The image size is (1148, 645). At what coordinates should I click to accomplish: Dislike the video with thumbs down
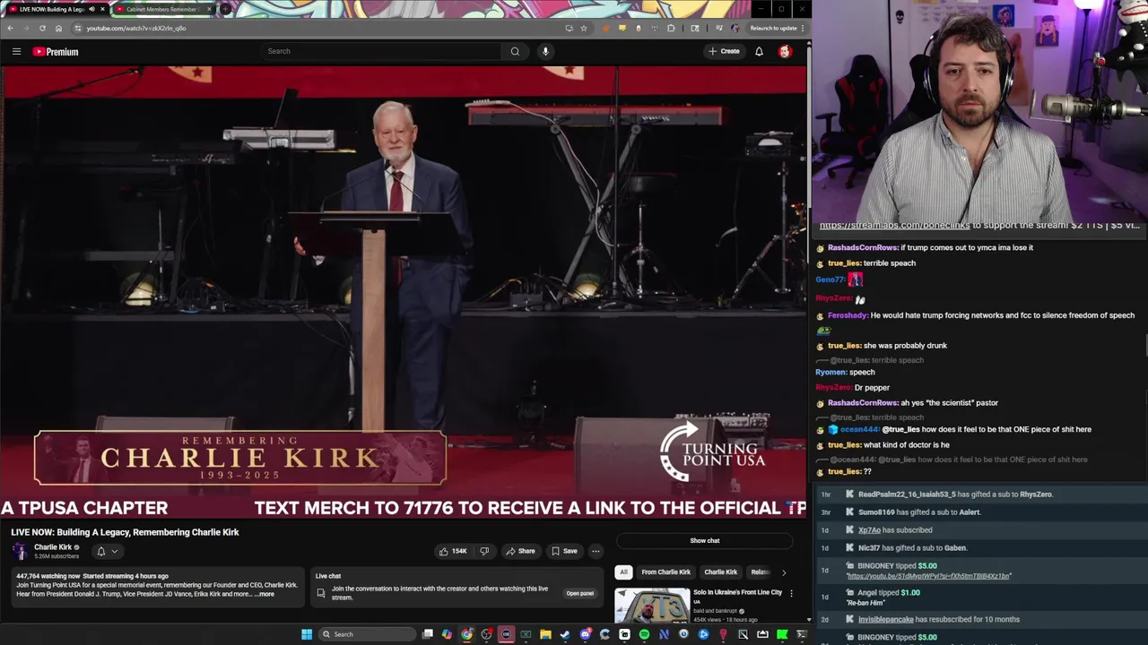click(x=484, y=551)
